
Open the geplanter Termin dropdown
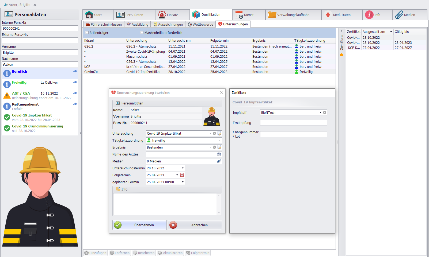(x=183, y=182)
